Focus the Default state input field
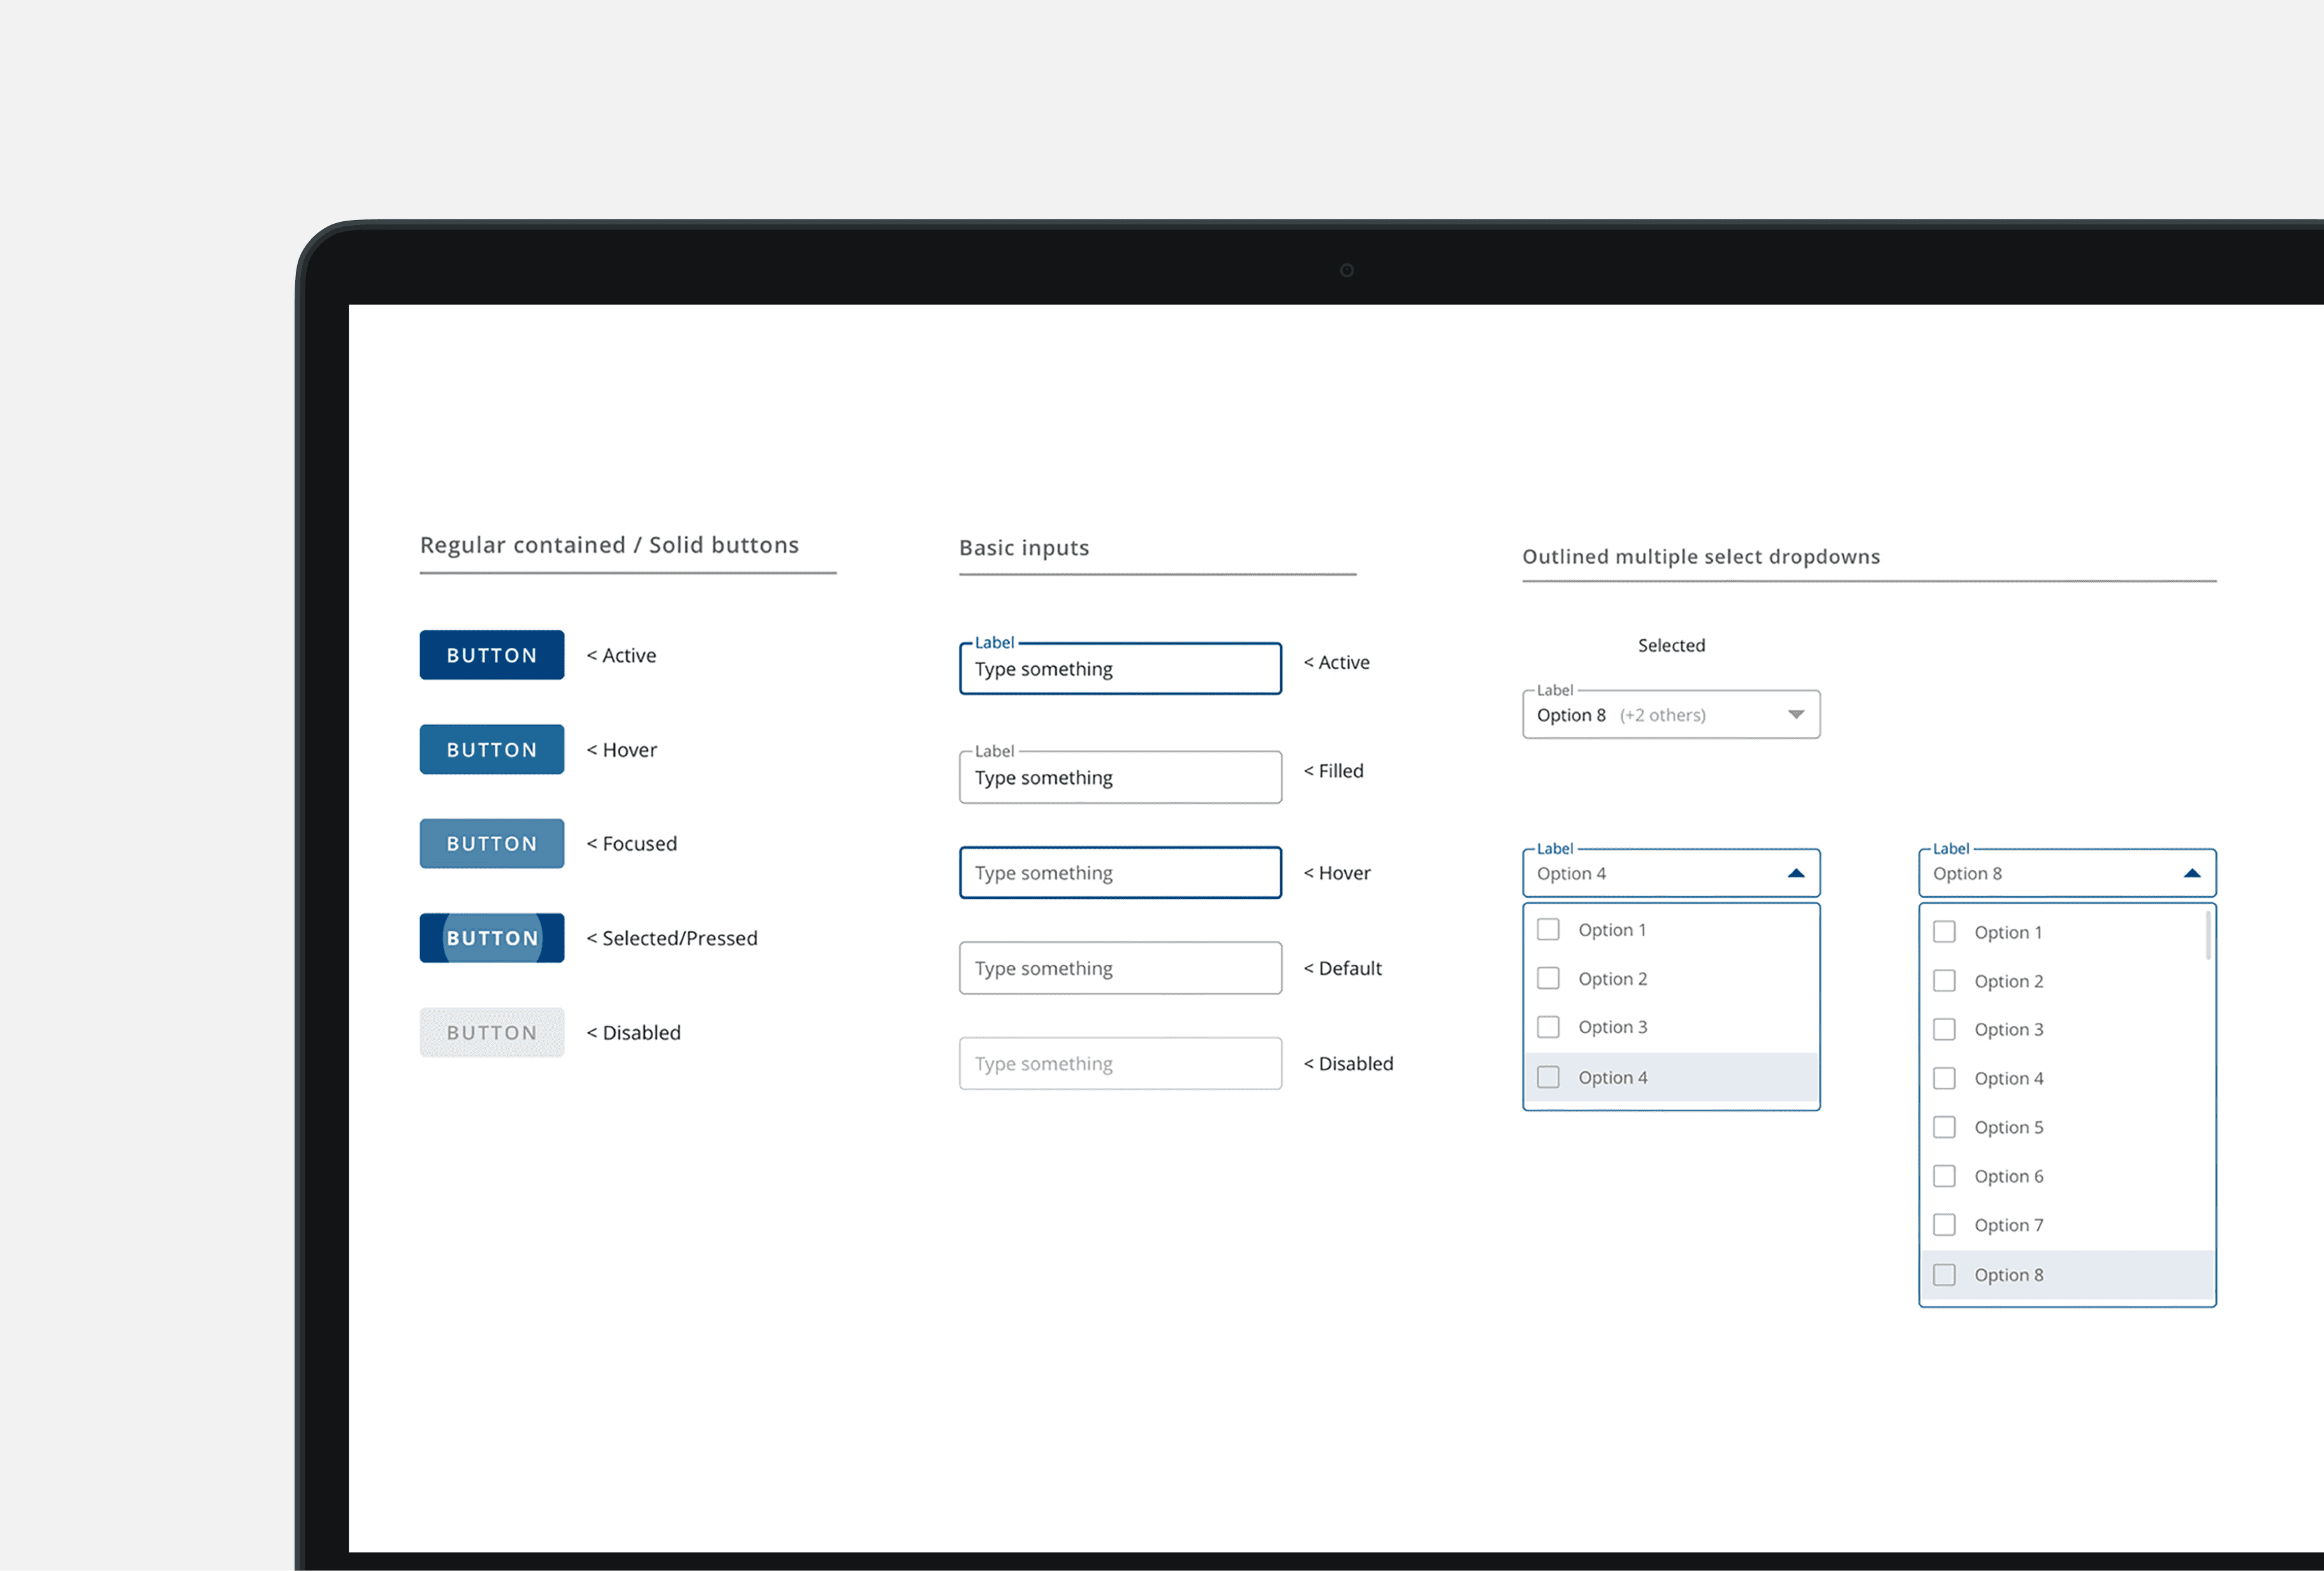This screenshot has width=2324, height=1571. point(1120,968)
